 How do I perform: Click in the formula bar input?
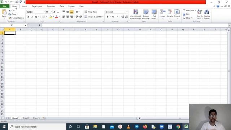[x=135, y=25]
